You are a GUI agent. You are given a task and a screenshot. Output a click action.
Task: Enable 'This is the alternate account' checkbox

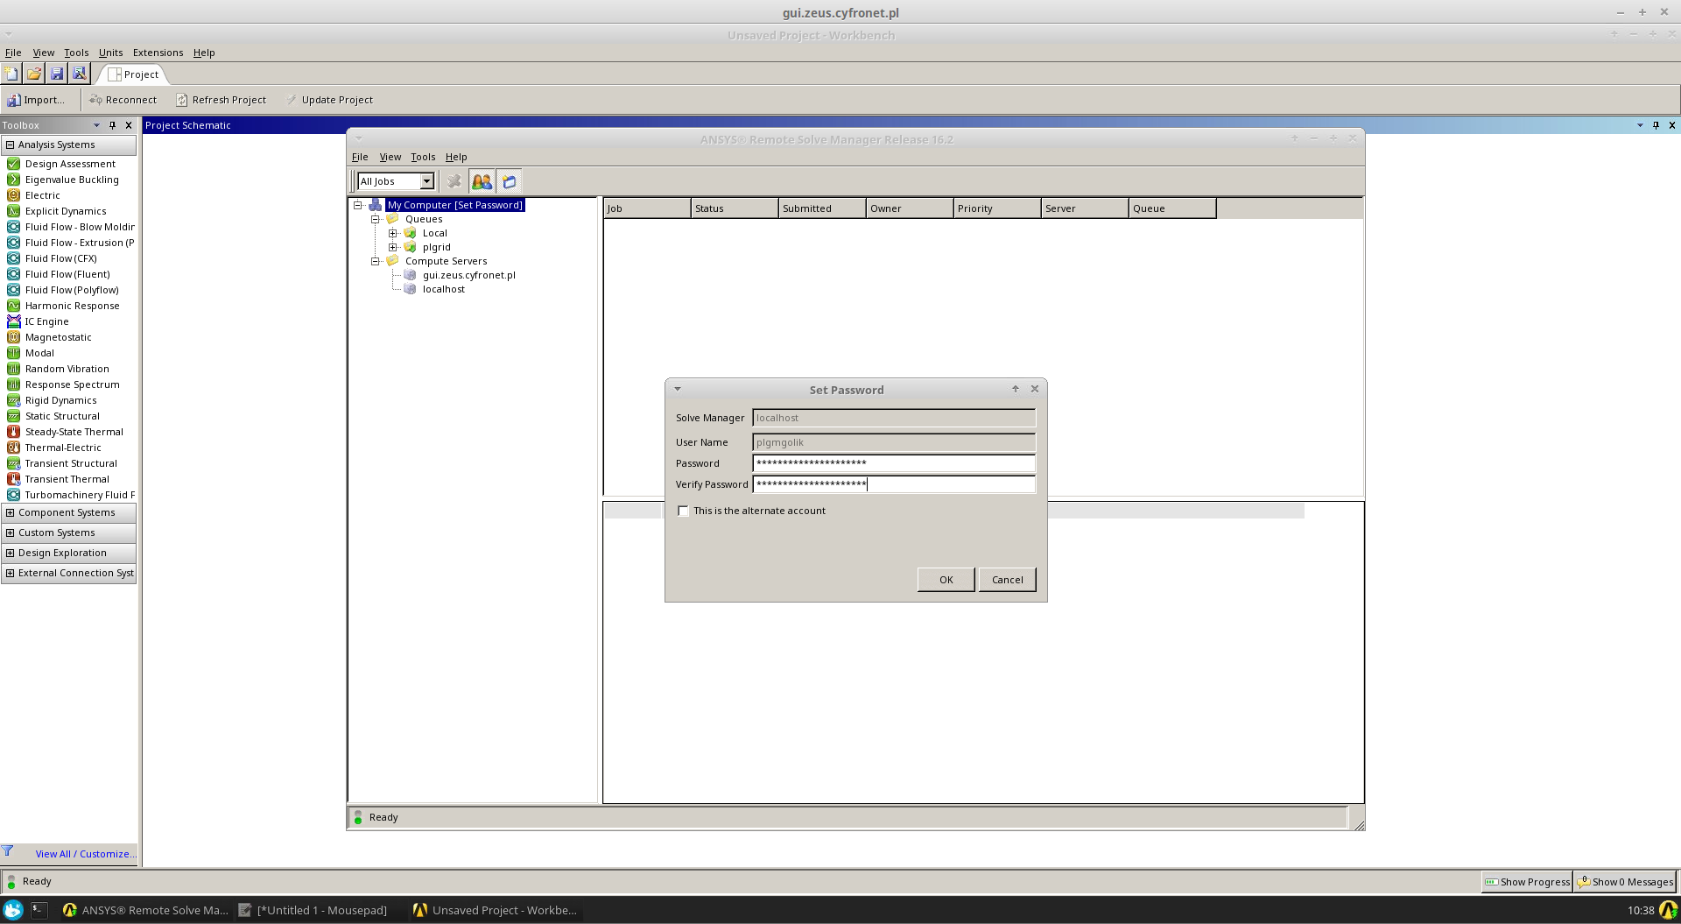click(684, 511)
